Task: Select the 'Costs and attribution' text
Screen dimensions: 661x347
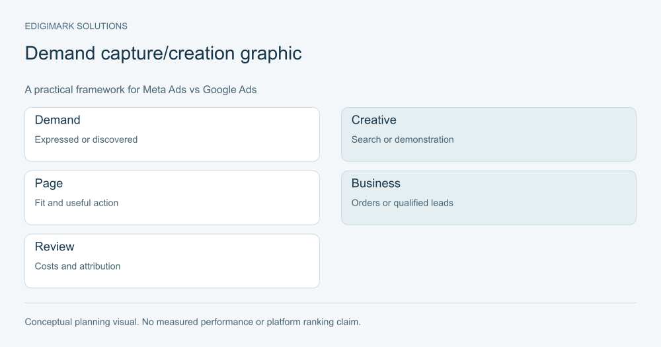Action: pyautogui.click(x=77, y=266)
